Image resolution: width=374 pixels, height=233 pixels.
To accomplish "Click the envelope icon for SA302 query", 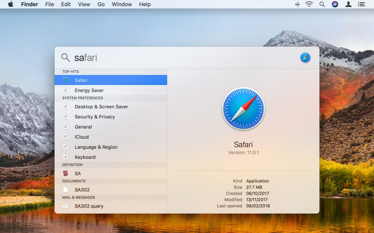I will [65, 206].
